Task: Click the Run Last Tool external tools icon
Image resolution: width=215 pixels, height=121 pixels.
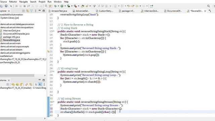Action: (75, 6)
